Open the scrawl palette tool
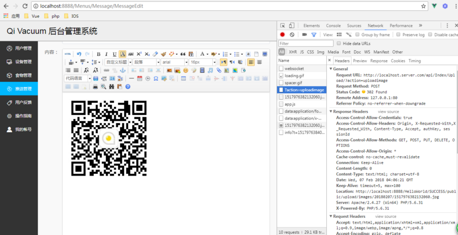458x235 pixels. pyautogui.click(x=194, y=70)
